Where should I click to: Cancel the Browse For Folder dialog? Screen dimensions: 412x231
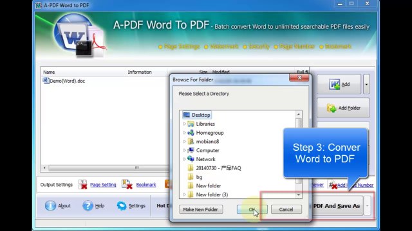(286, 209)
